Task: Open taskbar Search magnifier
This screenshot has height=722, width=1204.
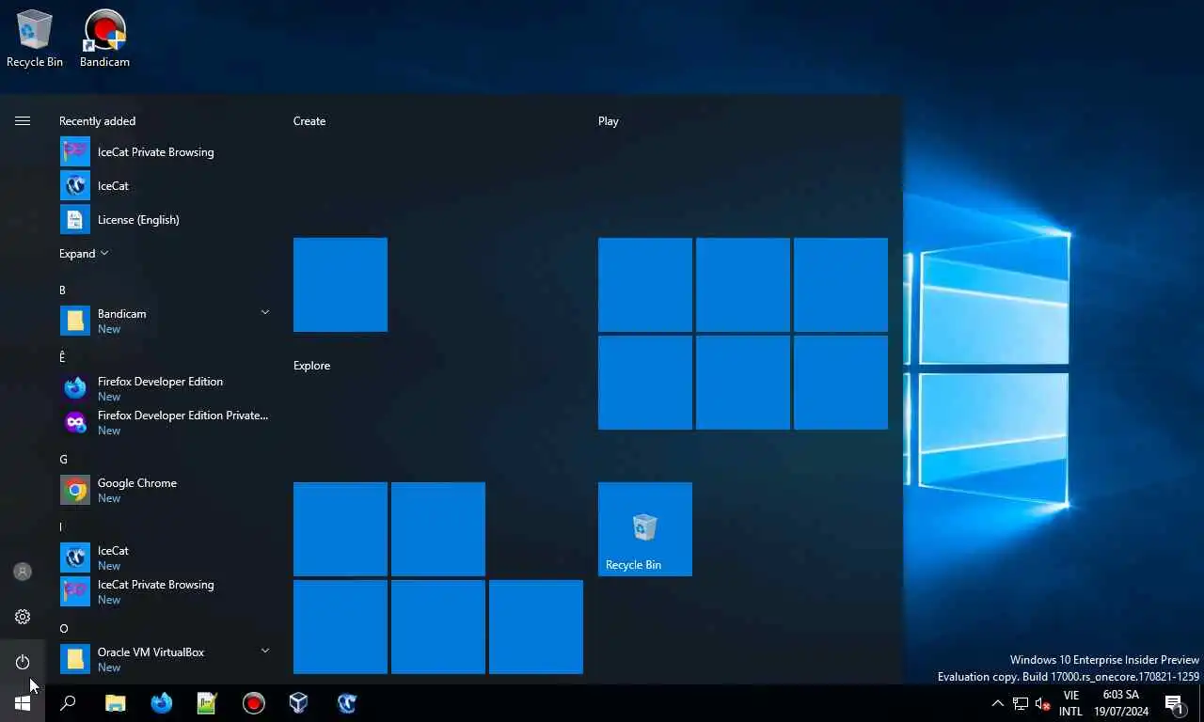Action: 68,703
